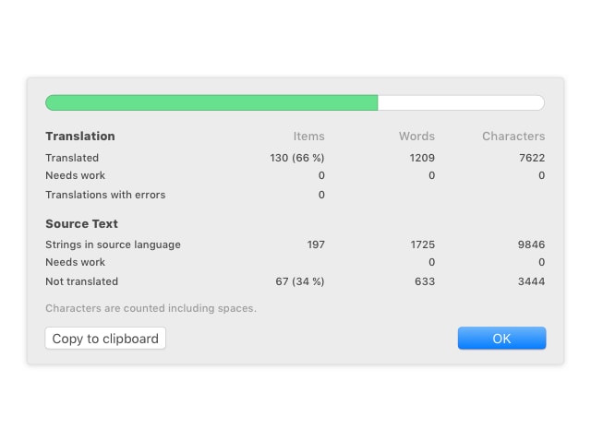The width and height of the screenshot is (591, 441).
Task: Click the source words count 1725
Action: click(421, 244)
